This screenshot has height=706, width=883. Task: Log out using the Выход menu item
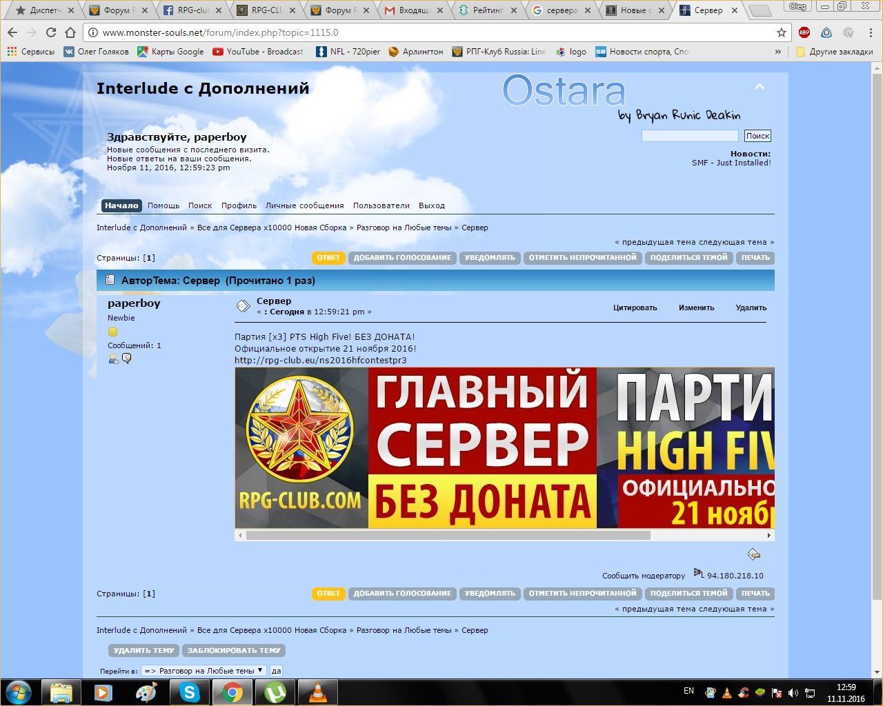(x=432, y=205)
